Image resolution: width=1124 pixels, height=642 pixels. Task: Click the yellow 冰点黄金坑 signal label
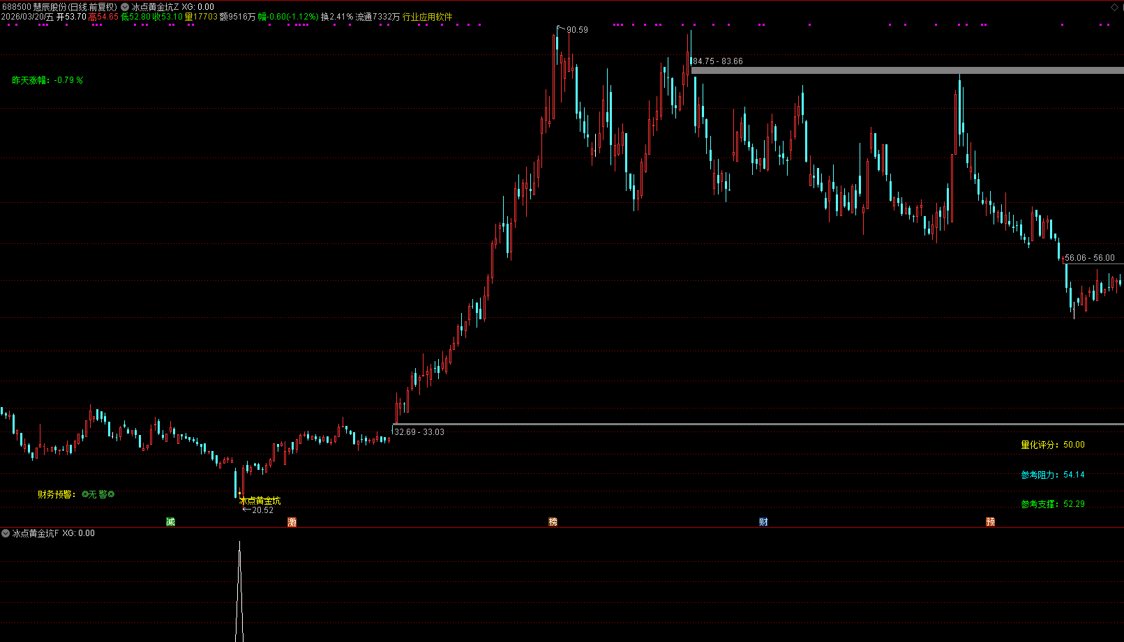[x=260, y=500]
